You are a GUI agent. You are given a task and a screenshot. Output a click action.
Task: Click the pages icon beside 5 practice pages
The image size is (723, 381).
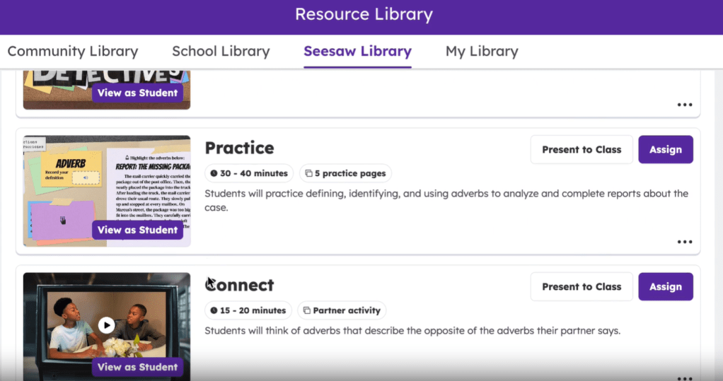pos(308,173)
